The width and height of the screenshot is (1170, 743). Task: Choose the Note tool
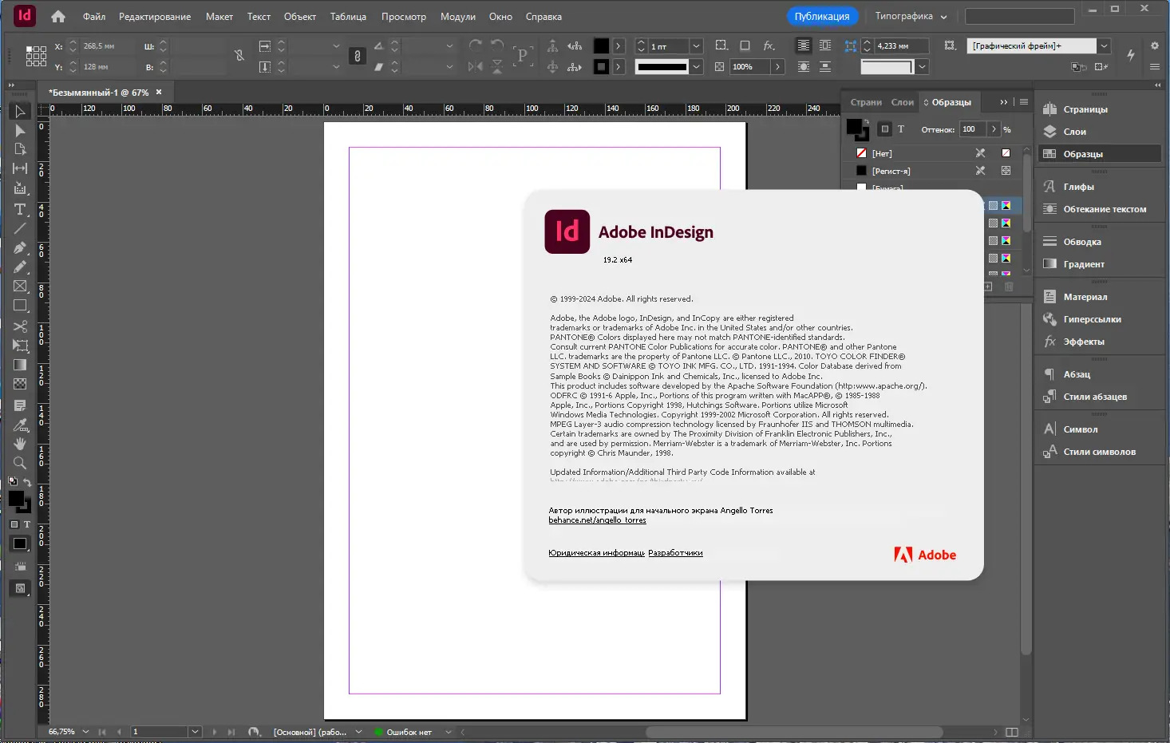(20, 405)
